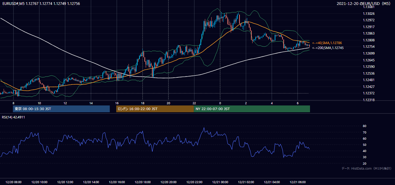Viewport: 395px width, 185px height.
Task: Click price level 1.12917 on axis
Action: (x=369, y=27)
